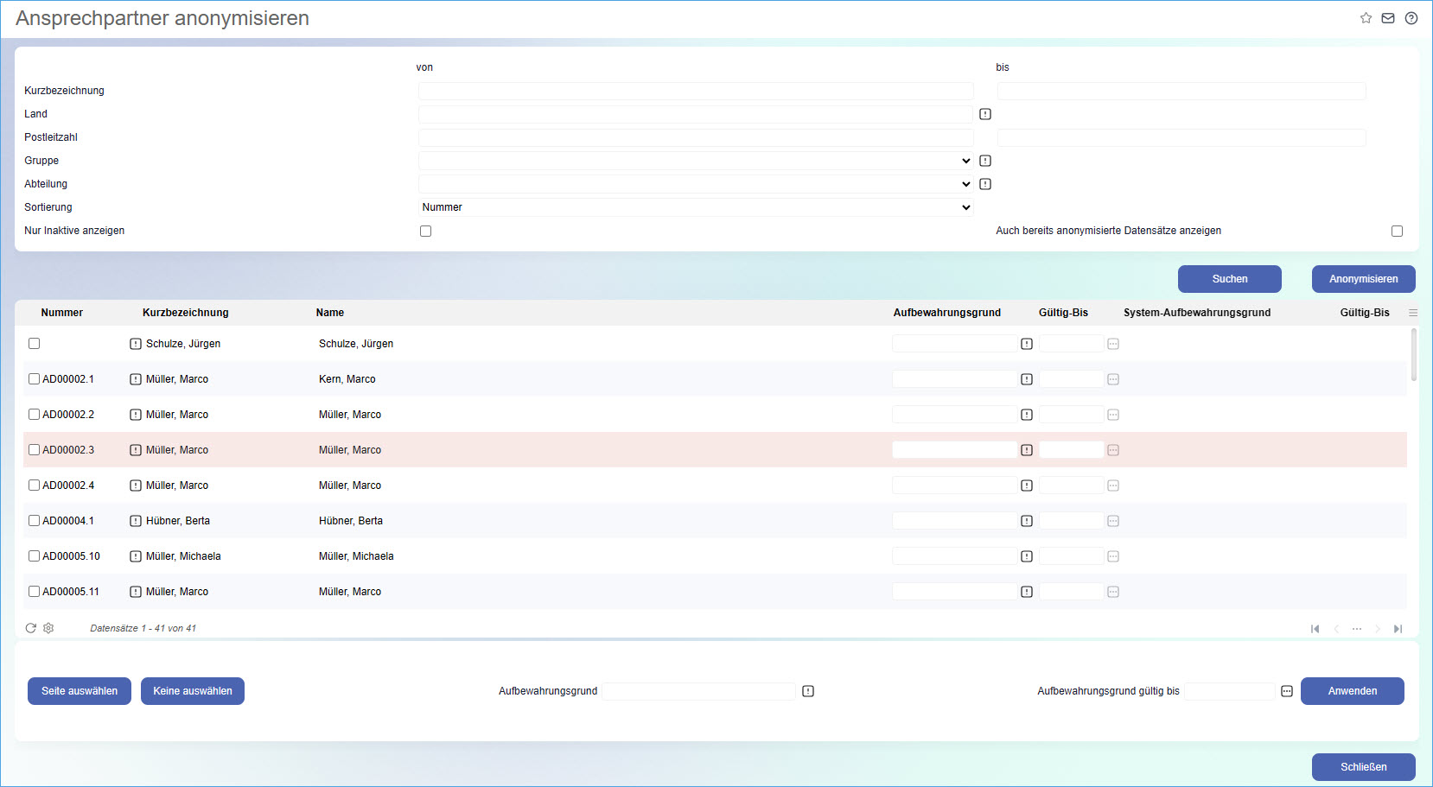The image size is (1433, 787).
Task: Click the Aufbewahrungsgrund column header
Action: tap(946, 313)
